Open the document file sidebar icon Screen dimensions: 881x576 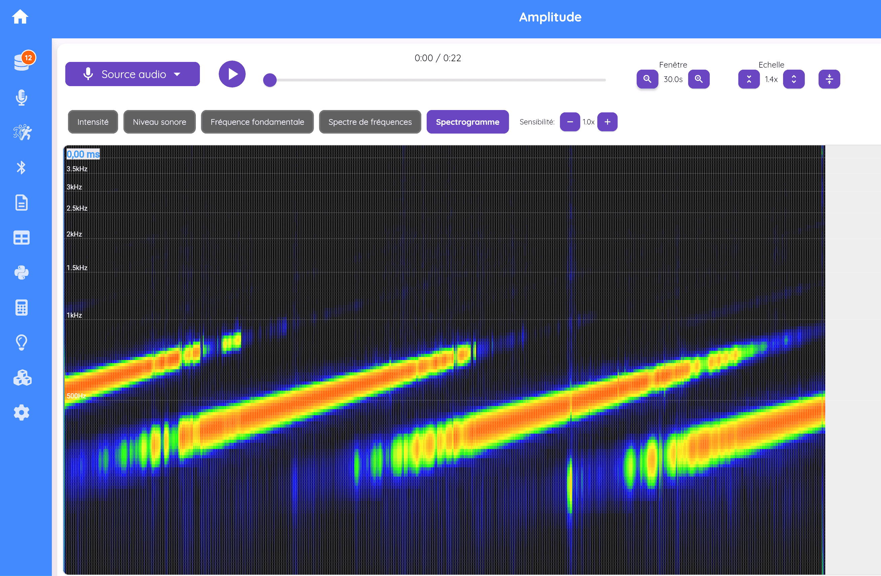point(22,203)
